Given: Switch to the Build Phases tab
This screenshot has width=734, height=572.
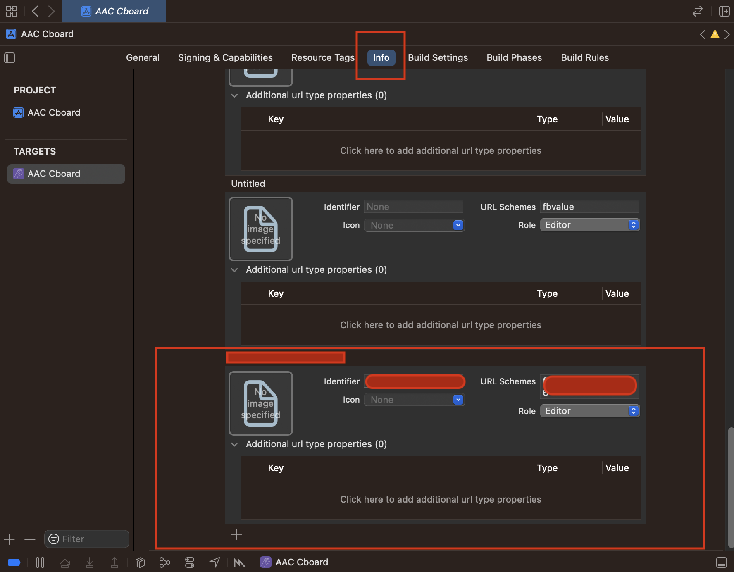Looking at the screenshot, I should click(x=514, y=57).
